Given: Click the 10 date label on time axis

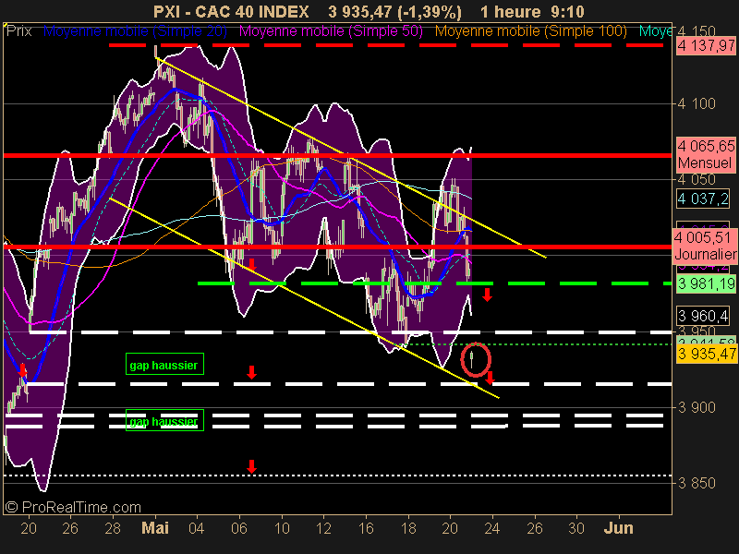Looking at the screenshot, I should [282, 528].
